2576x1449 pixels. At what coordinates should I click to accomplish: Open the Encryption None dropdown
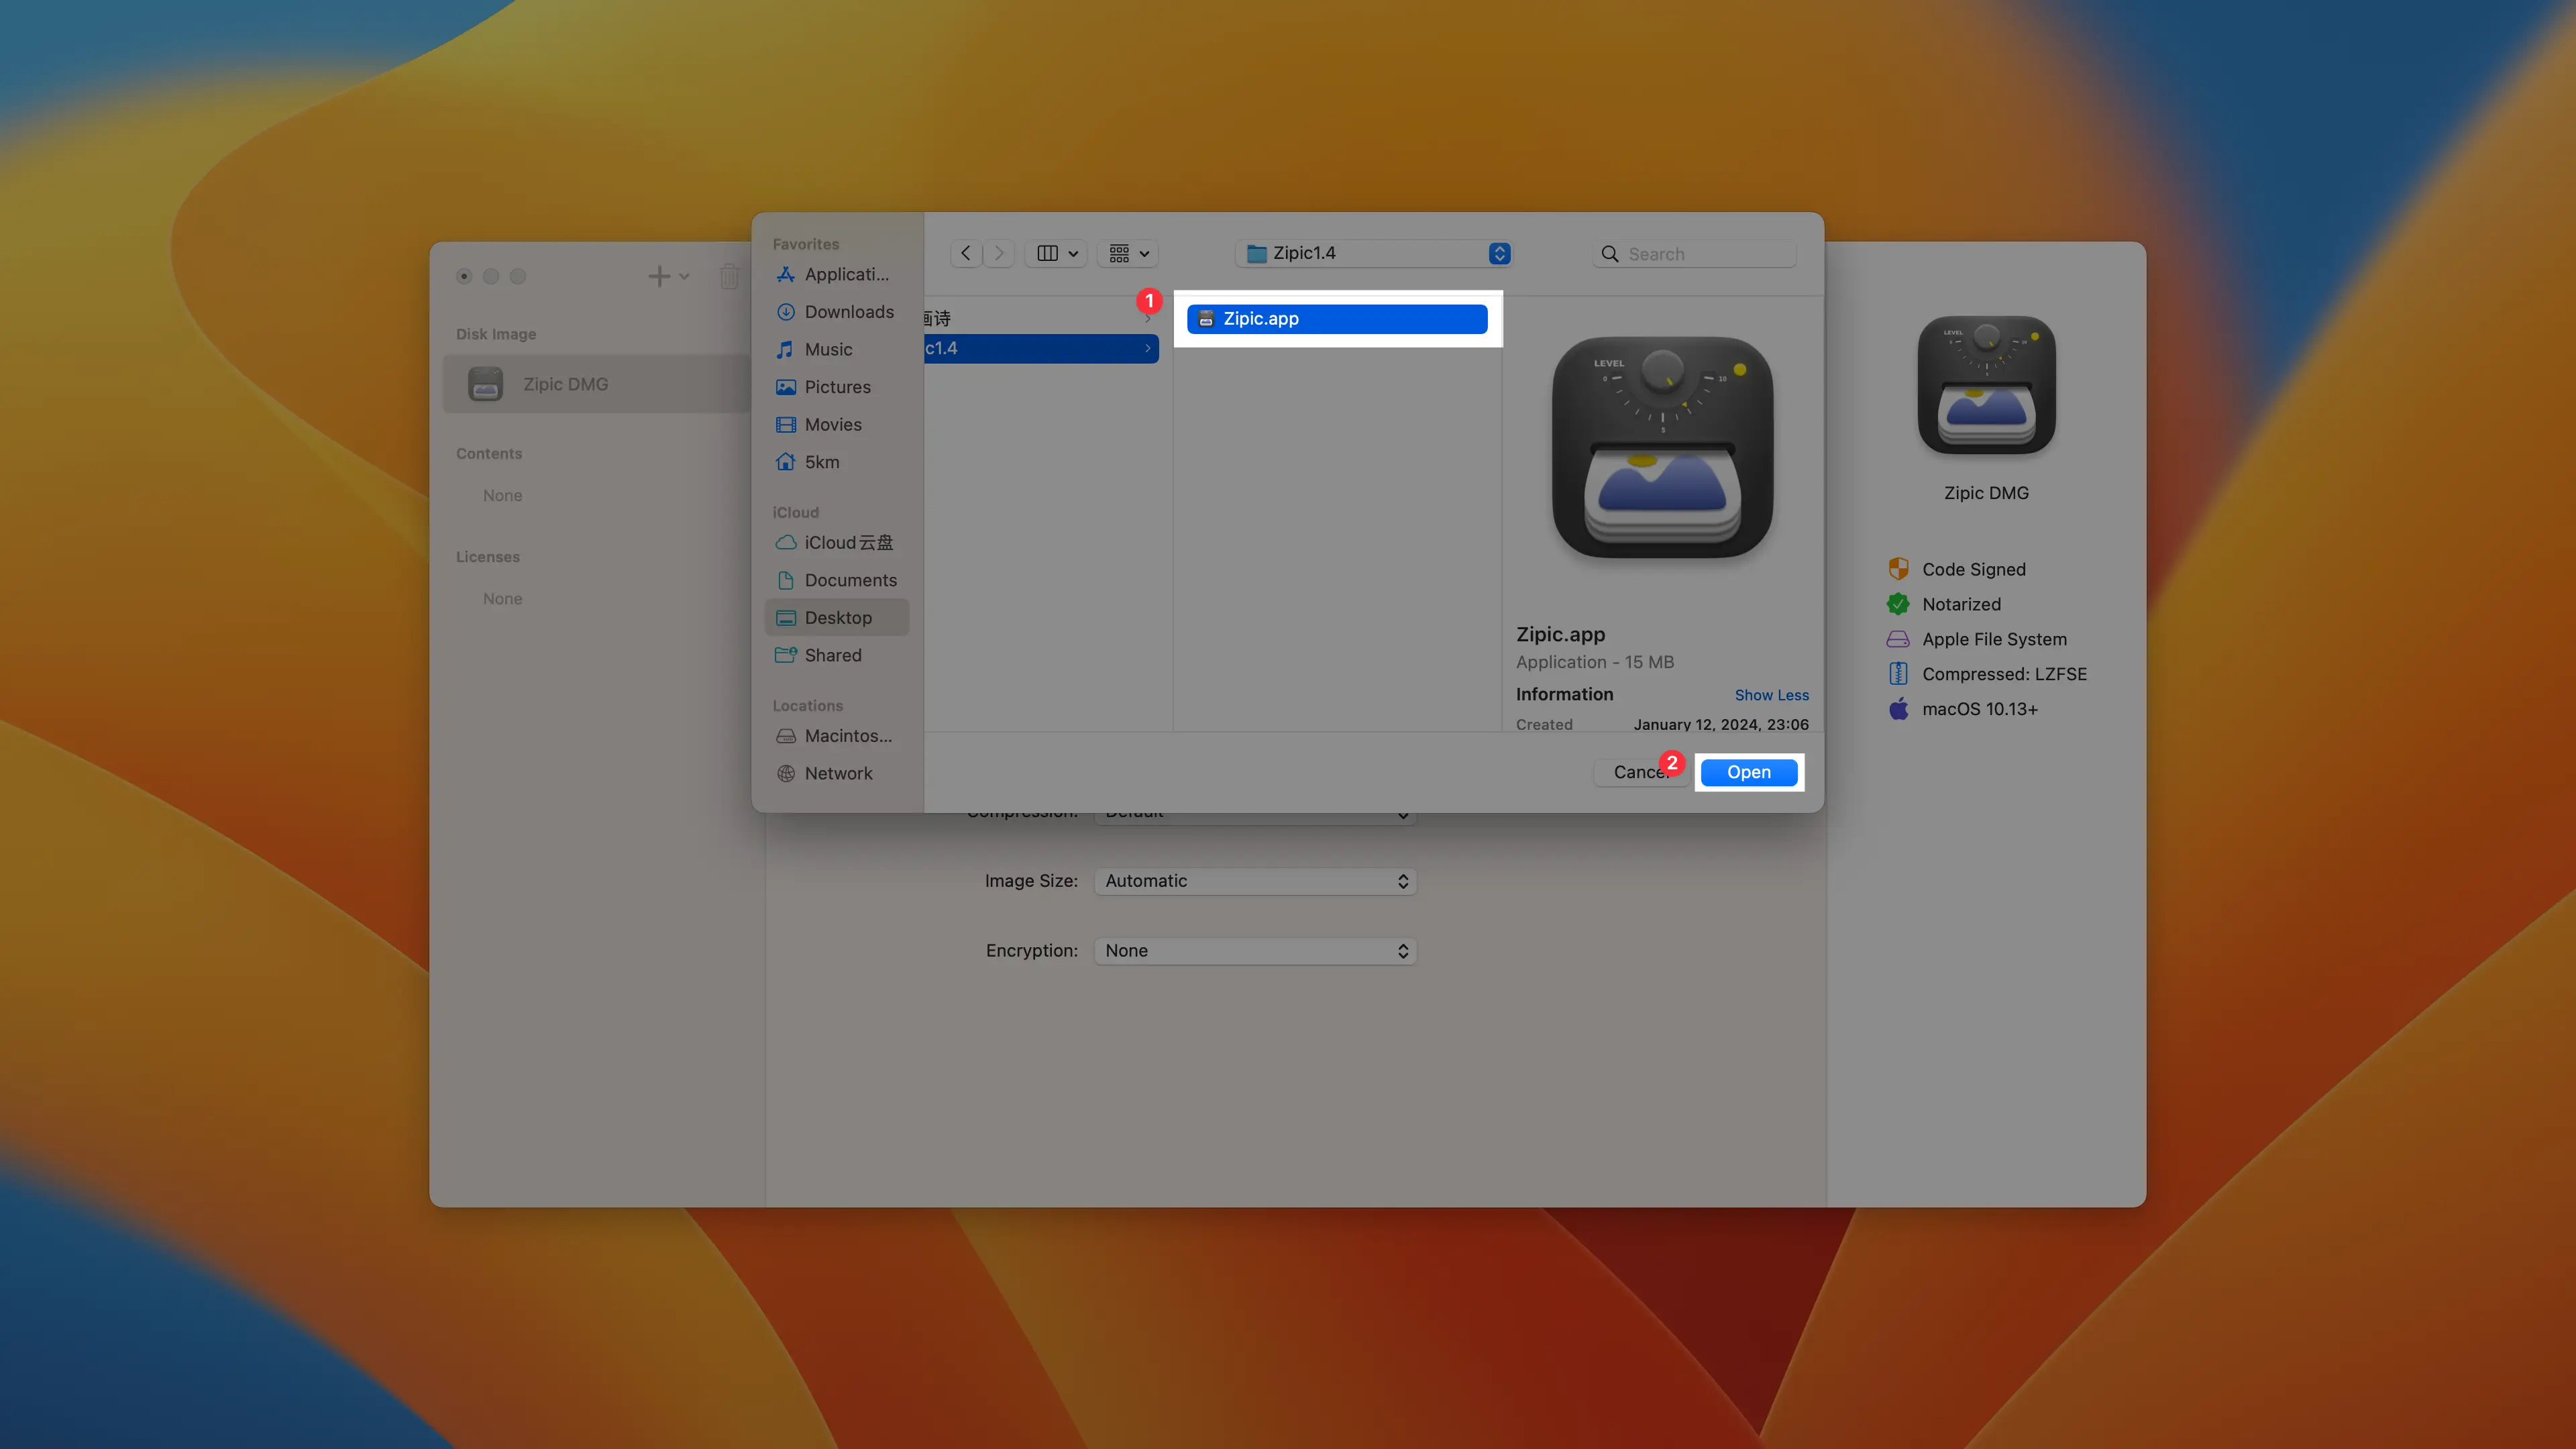pos(1255,951)
